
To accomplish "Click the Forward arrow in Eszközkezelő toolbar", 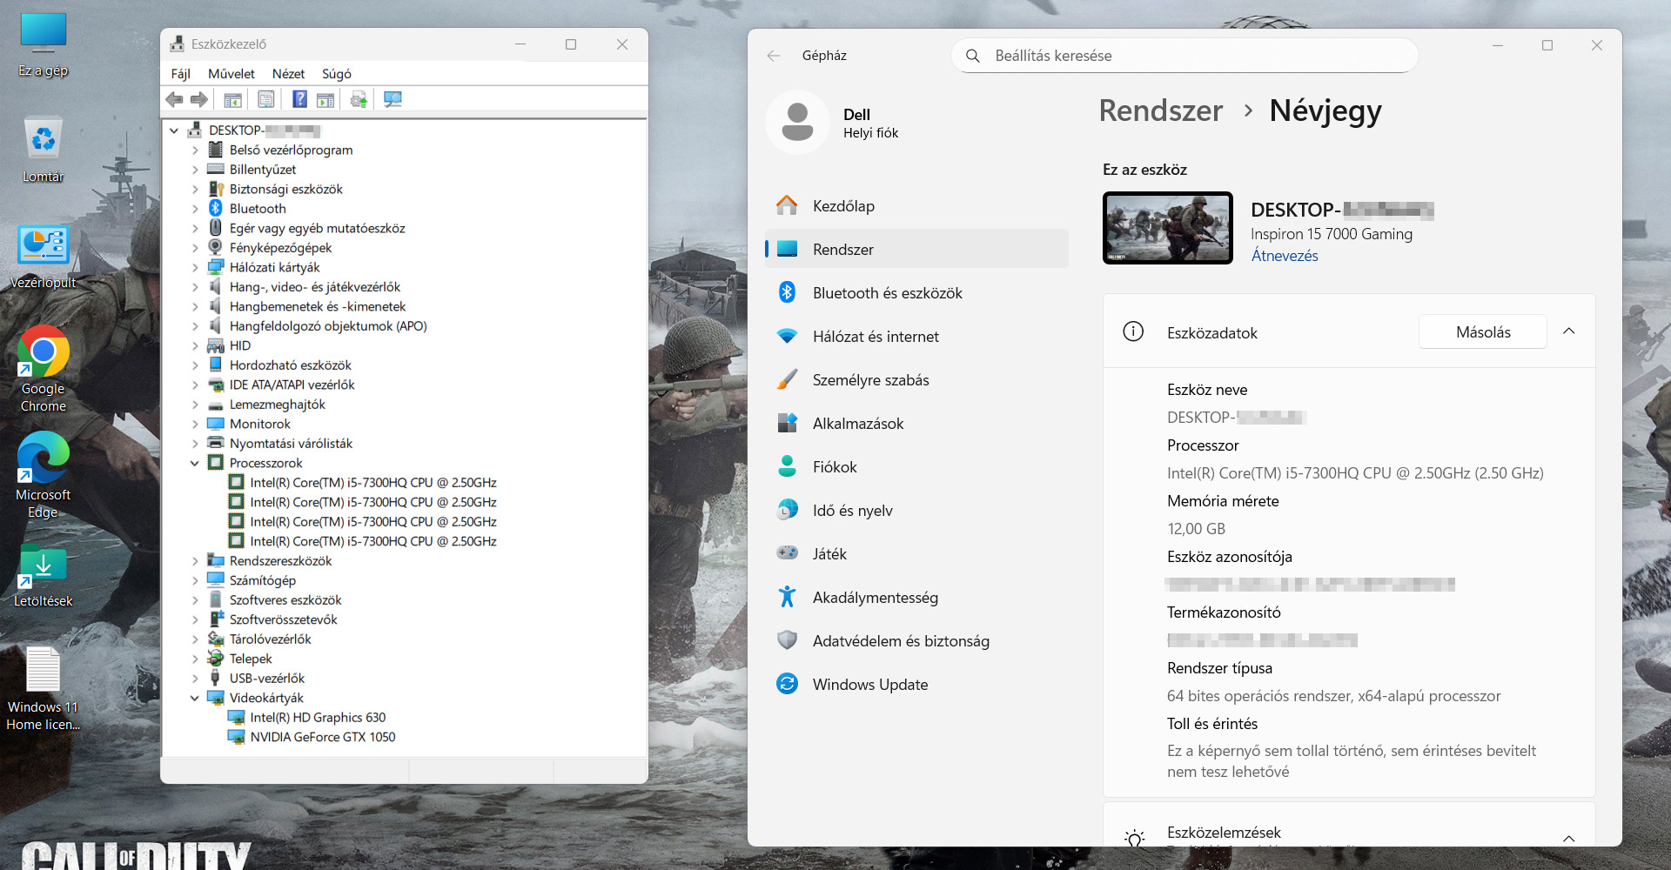I will point(199,99).
